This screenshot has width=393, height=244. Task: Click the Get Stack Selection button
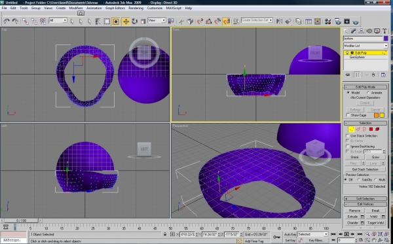[365, 169]
